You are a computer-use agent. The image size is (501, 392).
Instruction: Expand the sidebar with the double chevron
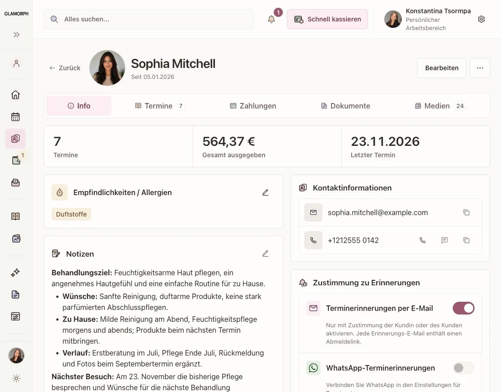pyautogui.click(x=16, y=35)
